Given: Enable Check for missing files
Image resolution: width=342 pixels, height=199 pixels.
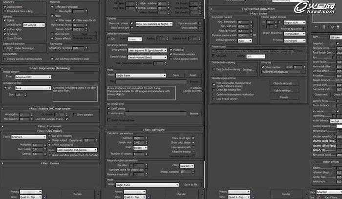Looking at the screenshot, I should 214,90.
